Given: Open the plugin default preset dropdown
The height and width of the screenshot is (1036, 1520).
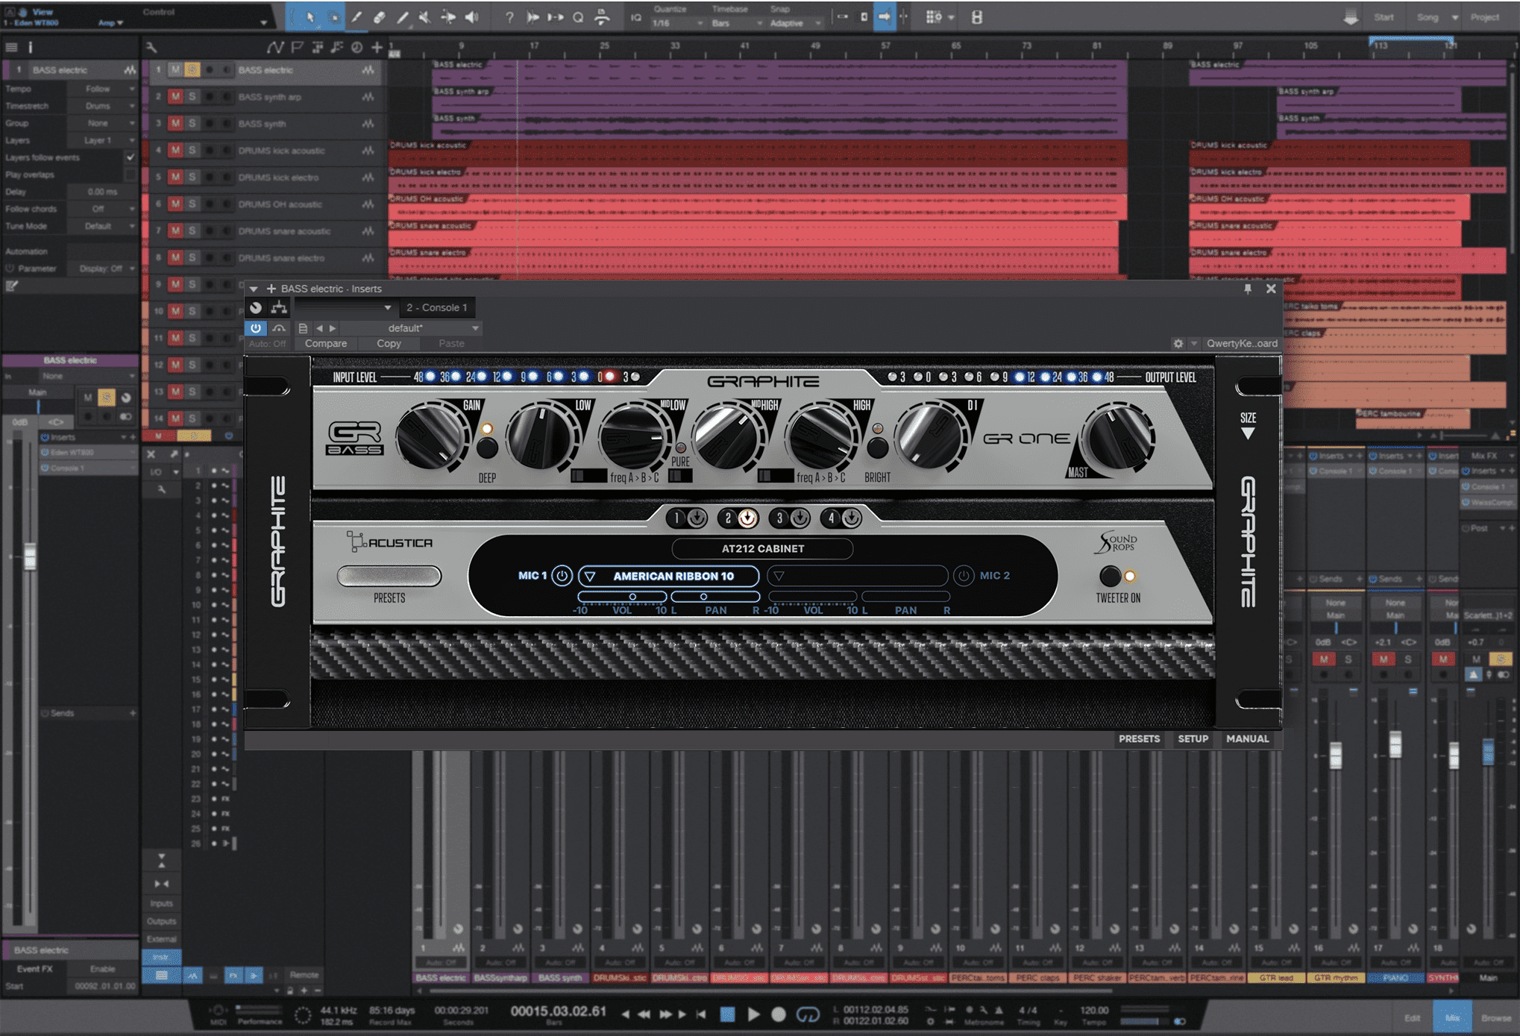Looking at the screenshot, I should pos(412,328).
